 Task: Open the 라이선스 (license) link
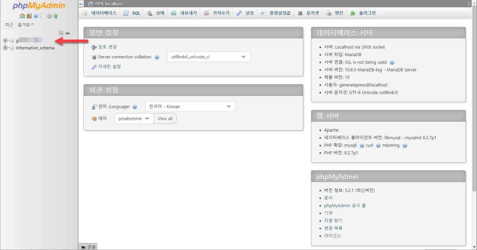(x=332, y=236)
